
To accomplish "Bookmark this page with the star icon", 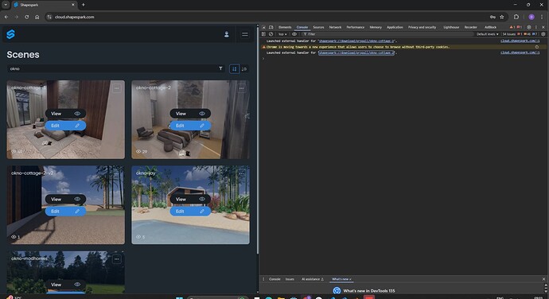I will tap(502, 17).
